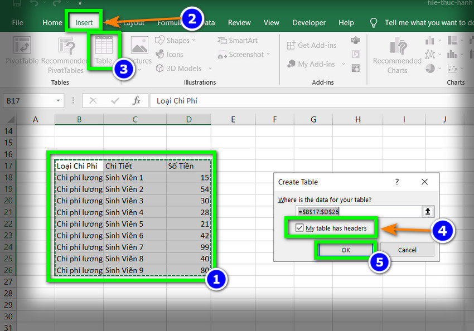Insert a pie or doughnut chart
This screenshot has height=331, width=474.
click(x=430, y=68)
